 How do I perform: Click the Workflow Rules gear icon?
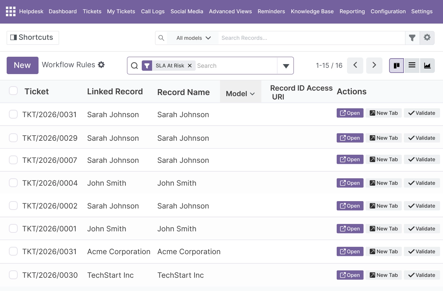click(101, 65)
